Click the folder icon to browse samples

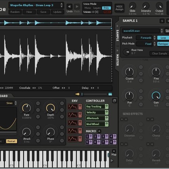coord(167,31)
